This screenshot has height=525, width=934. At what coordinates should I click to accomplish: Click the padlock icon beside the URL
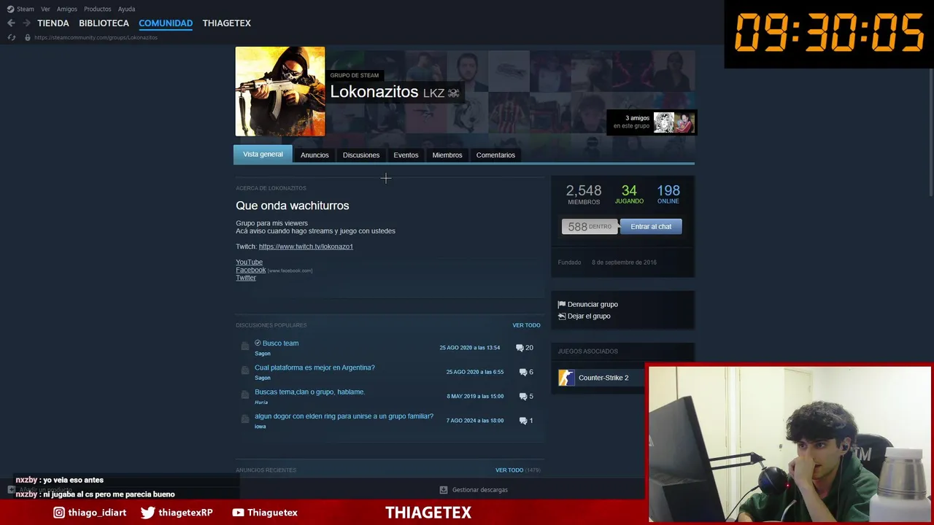pos(28,37)
